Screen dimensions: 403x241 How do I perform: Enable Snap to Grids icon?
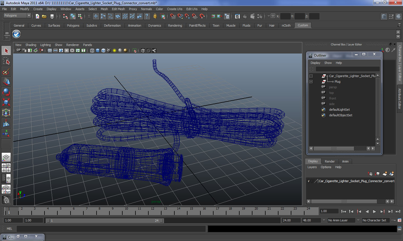pyautogui.click(x=173, y=16)
